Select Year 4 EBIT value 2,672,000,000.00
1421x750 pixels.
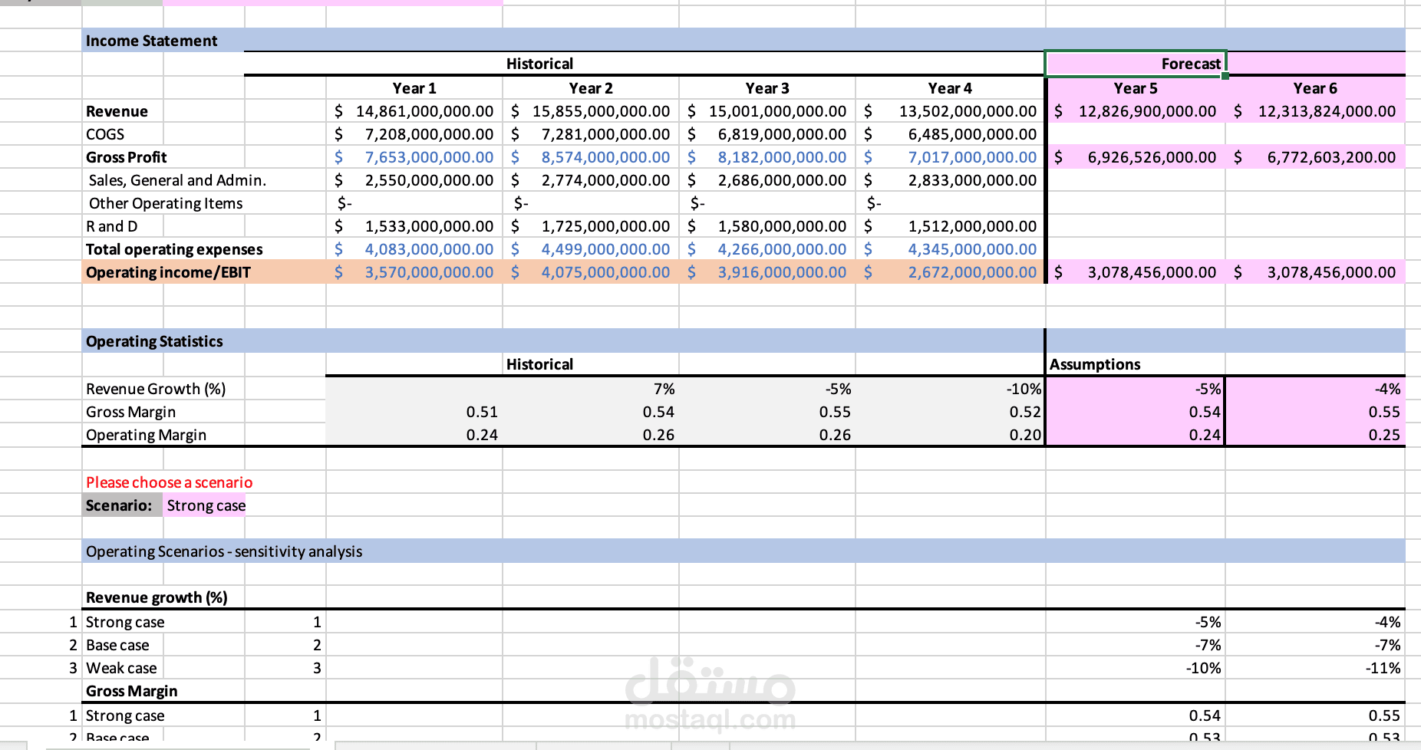950,272
